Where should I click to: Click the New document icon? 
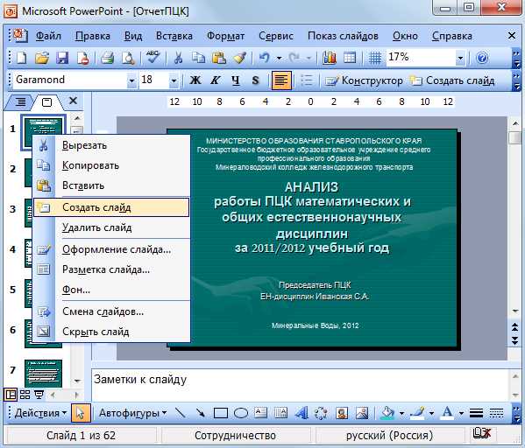tap(21, 58)
